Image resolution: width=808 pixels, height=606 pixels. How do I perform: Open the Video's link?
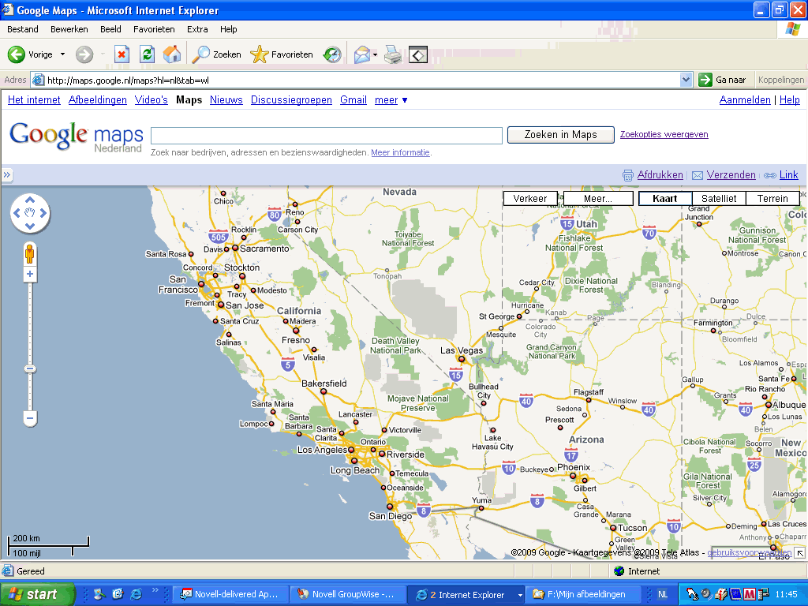pos(151,100)
